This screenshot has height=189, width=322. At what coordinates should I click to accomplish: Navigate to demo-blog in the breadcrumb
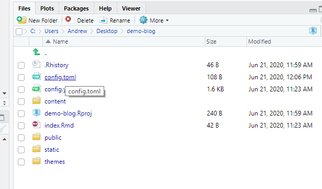pos(141,31)
